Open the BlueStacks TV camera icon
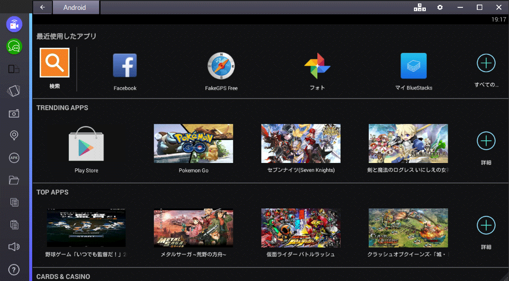The image size is (509, 281). pos(14,24)
